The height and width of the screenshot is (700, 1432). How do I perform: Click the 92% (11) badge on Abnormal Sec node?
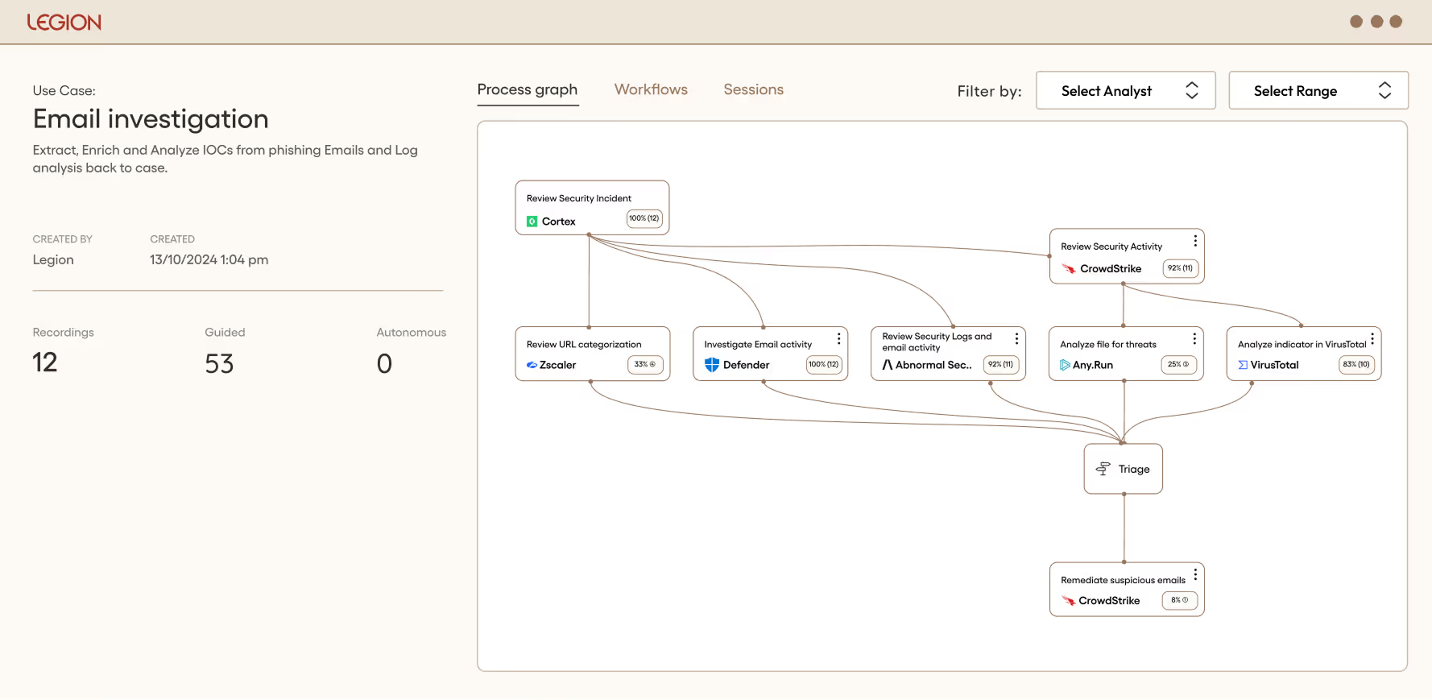1001,364
